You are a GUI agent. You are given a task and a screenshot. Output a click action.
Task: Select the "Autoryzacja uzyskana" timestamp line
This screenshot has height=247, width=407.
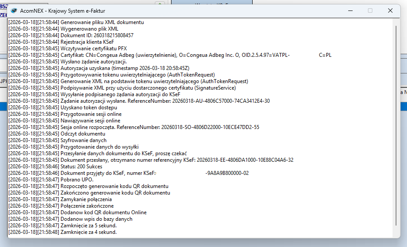[x=125, y=68]
